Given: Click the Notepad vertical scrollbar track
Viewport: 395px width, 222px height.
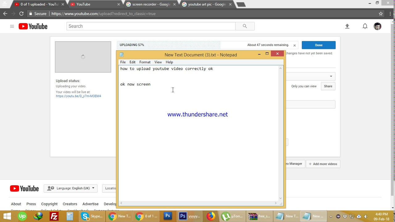Looking at the screenshot, I should pyautogui.click(x=281, y=133).
